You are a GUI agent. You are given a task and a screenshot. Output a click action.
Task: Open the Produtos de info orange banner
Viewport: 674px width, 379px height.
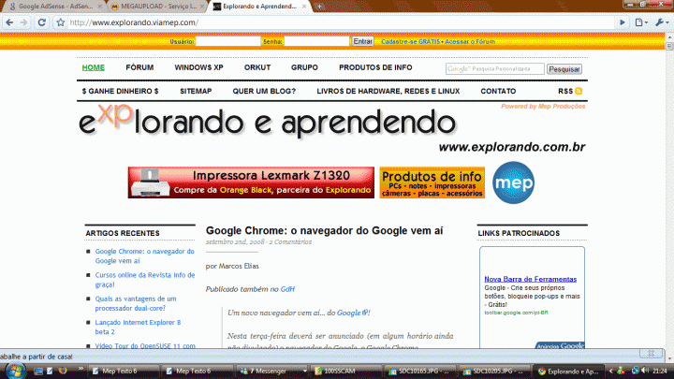coord(432,182)
